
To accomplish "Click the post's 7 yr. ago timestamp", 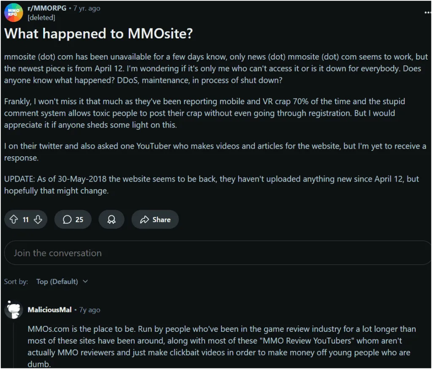I will (x=87, y=8).
